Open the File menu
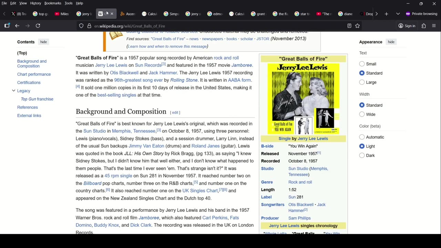This screenshot has width=441, height=248. [x=4, y=3]
